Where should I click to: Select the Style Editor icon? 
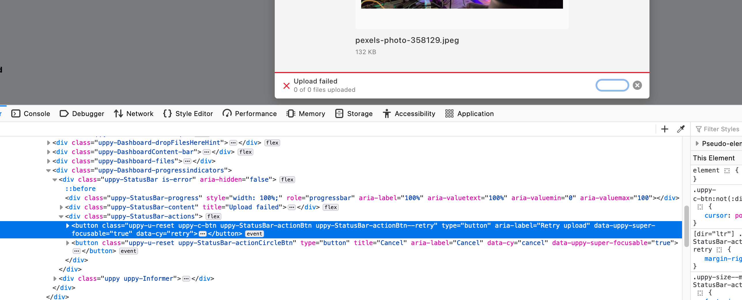[x=167, y=113]
